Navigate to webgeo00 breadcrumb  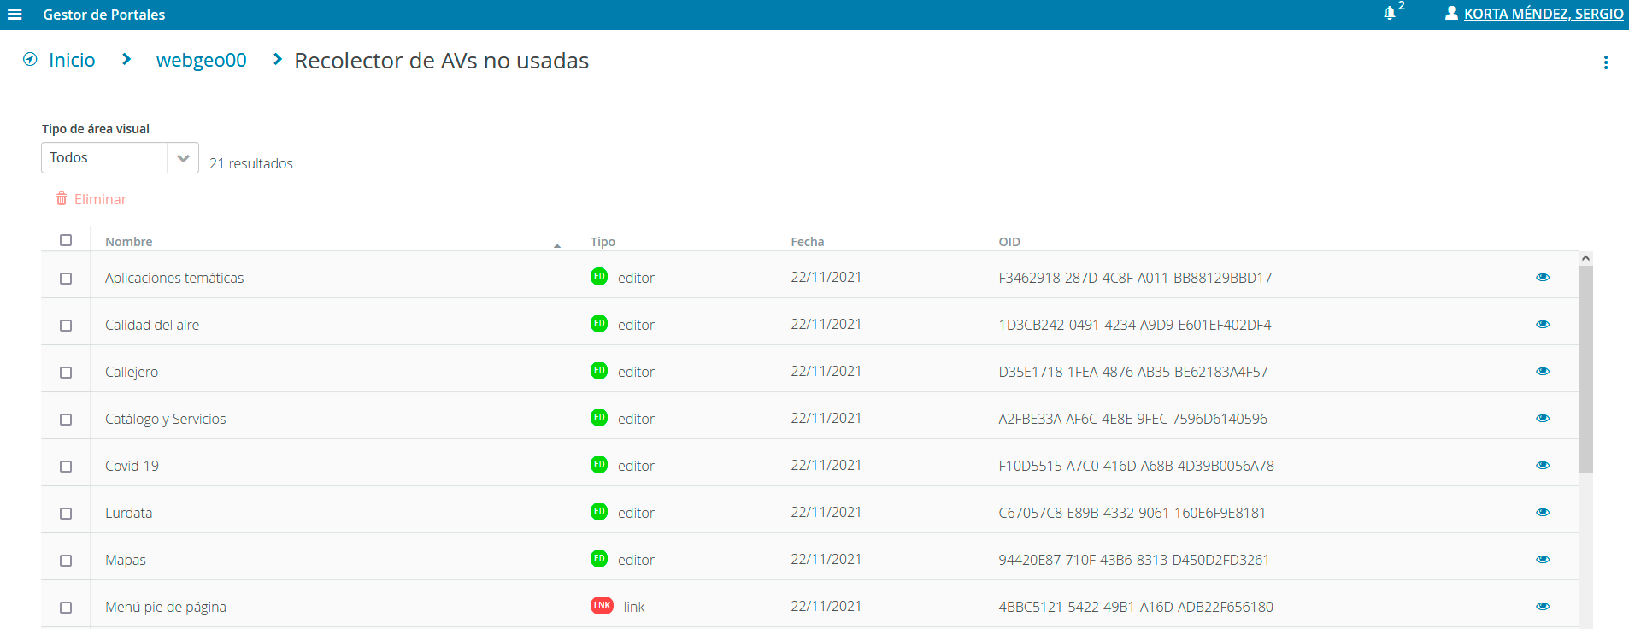[x=201, y=61]
